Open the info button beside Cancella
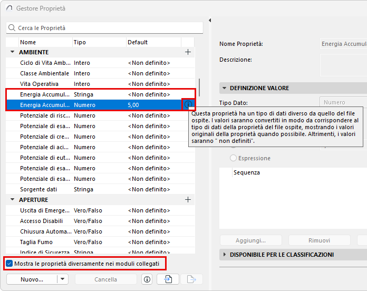The width and height of the screenshot is (367, 291). pos(147,279)
